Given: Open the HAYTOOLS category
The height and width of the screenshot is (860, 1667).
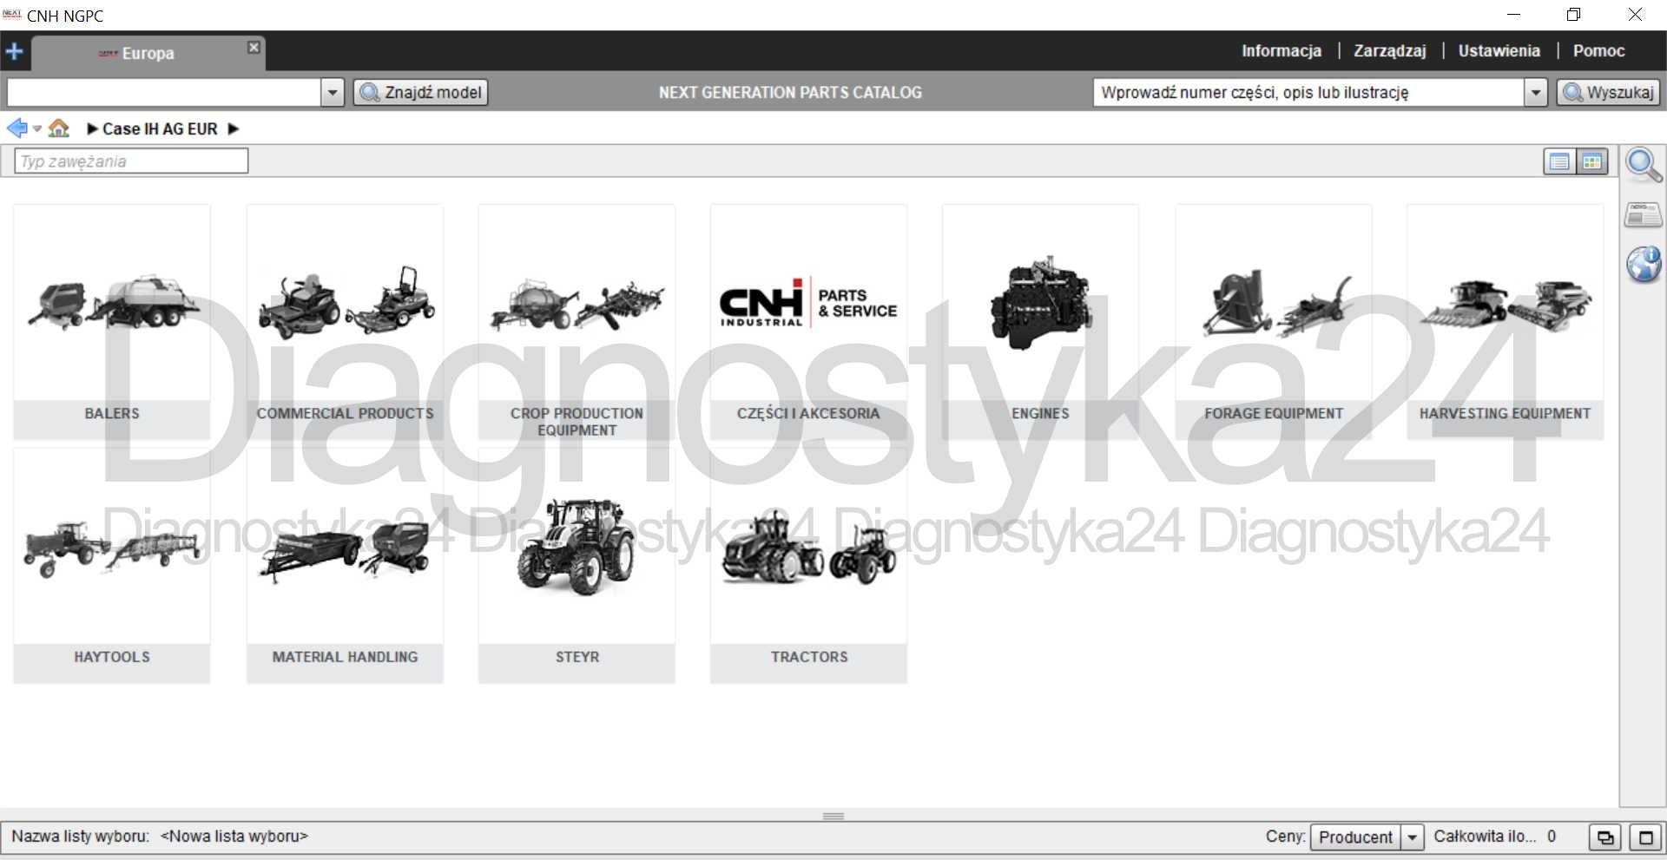Looking at the screenshot, I should pos(112,566).
